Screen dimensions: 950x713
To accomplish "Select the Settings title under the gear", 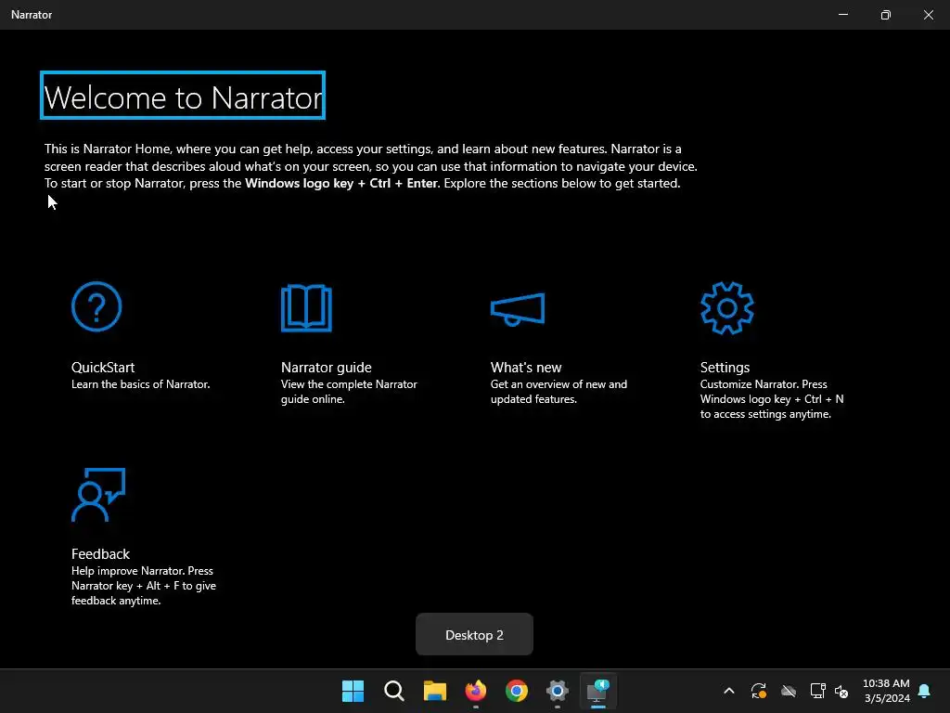I will (725, 368).
